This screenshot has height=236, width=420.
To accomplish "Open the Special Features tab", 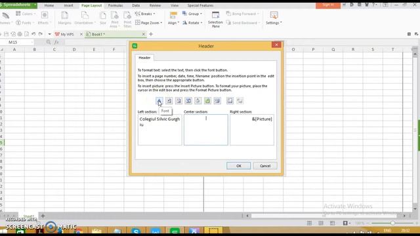I will coord(200,5).
